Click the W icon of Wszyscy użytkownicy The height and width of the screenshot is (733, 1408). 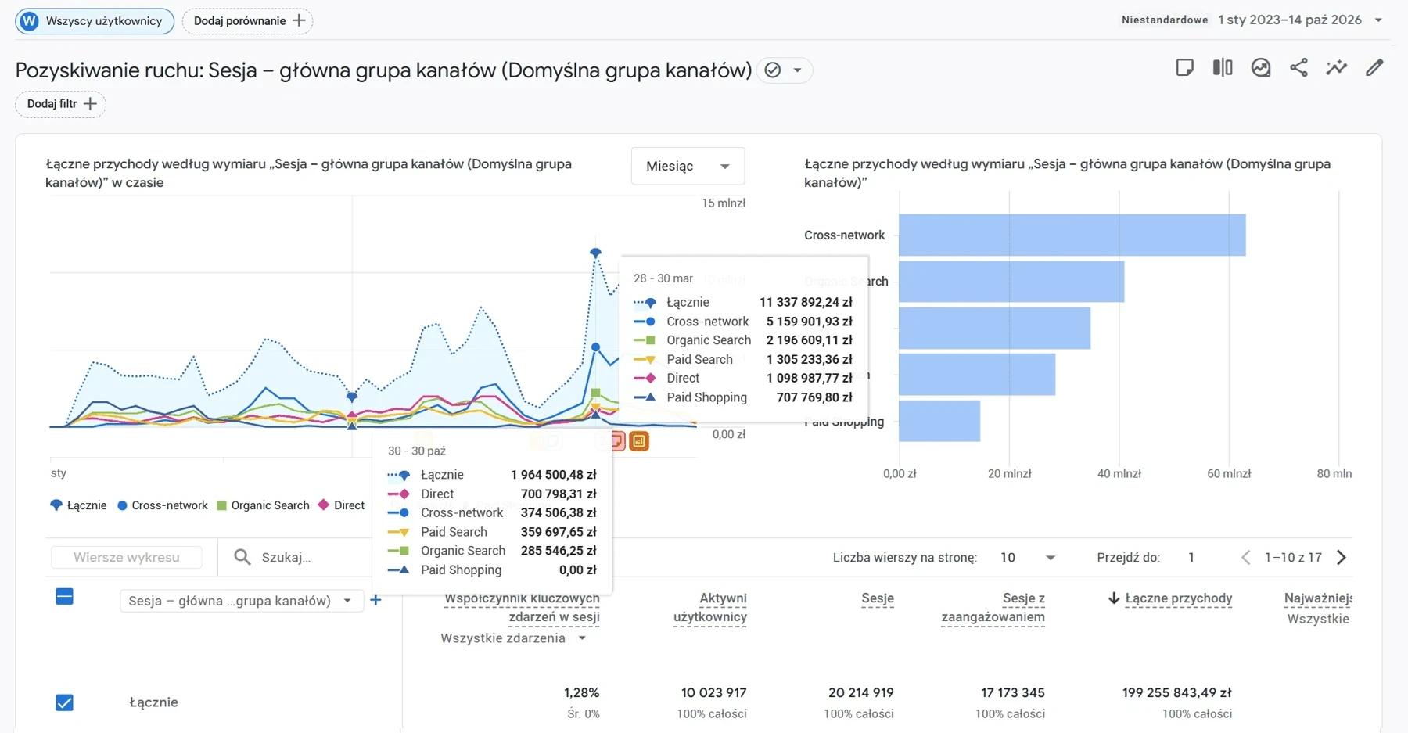click(x=29, y=21)
